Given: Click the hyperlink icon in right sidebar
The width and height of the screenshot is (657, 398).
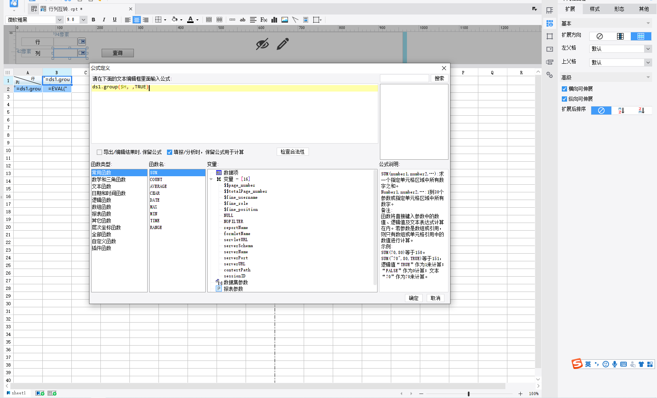Looking at the screenshot, I should [x=549, y=75].
